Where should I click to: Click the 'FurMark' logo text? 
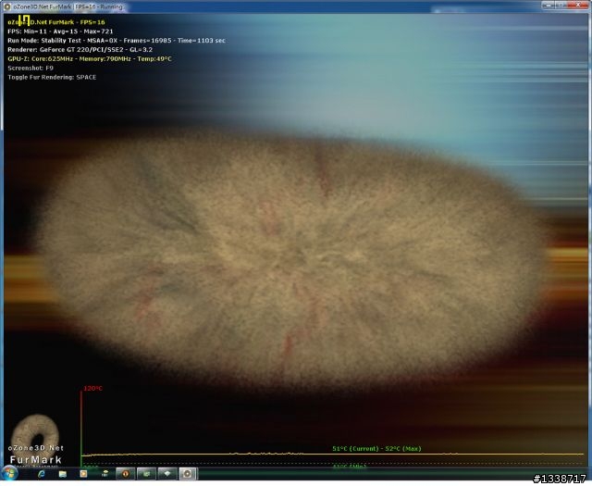pos(36,460)
